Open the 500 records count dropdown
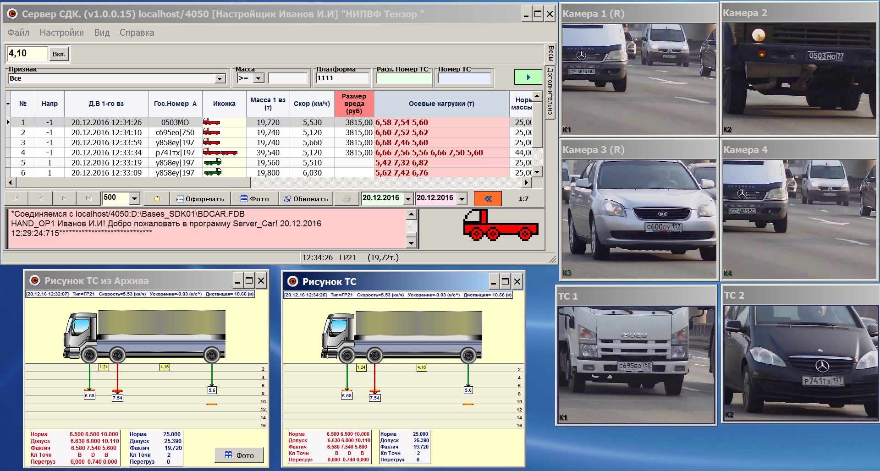 coord(134,199)
